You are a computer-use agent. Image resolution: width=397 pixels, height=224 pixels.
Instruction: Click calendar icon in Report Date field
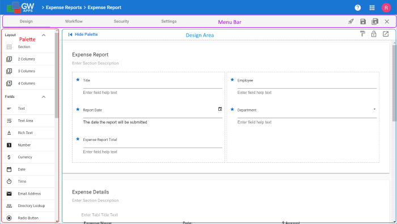pos(220,109)
